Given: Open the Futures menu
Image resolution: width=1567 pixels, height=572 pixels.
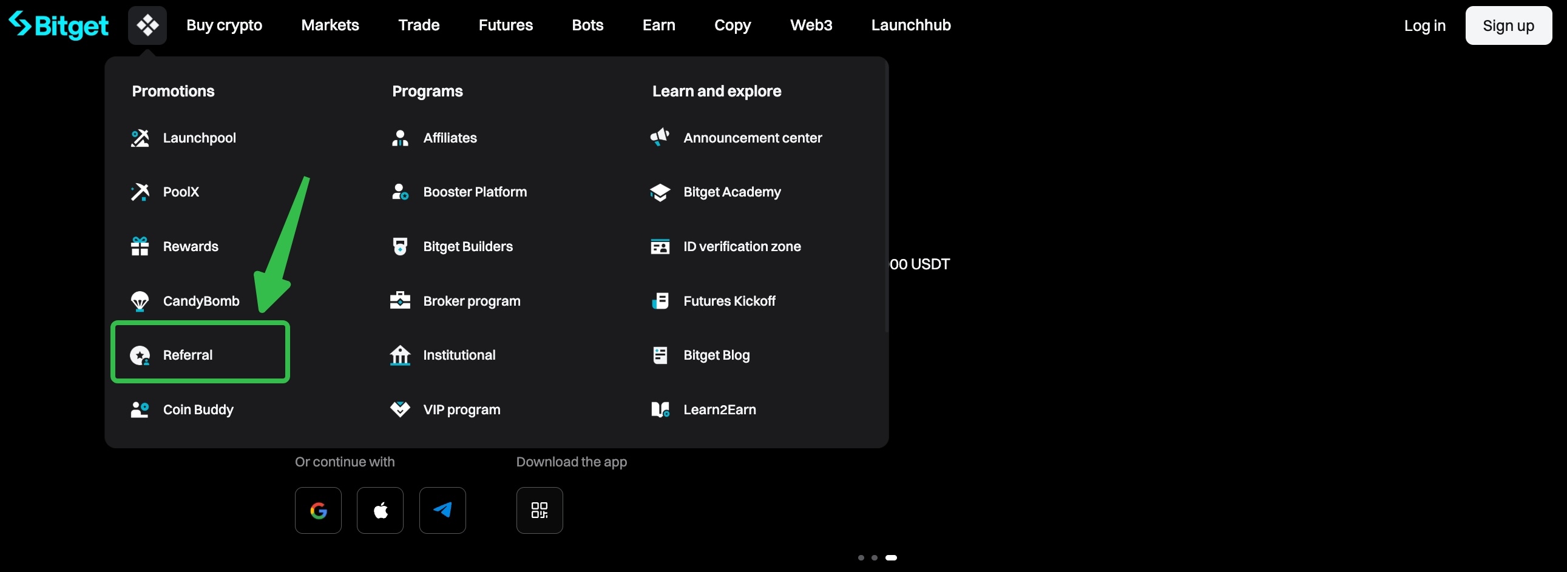Looking at the screenshot, I should (506, 25).
